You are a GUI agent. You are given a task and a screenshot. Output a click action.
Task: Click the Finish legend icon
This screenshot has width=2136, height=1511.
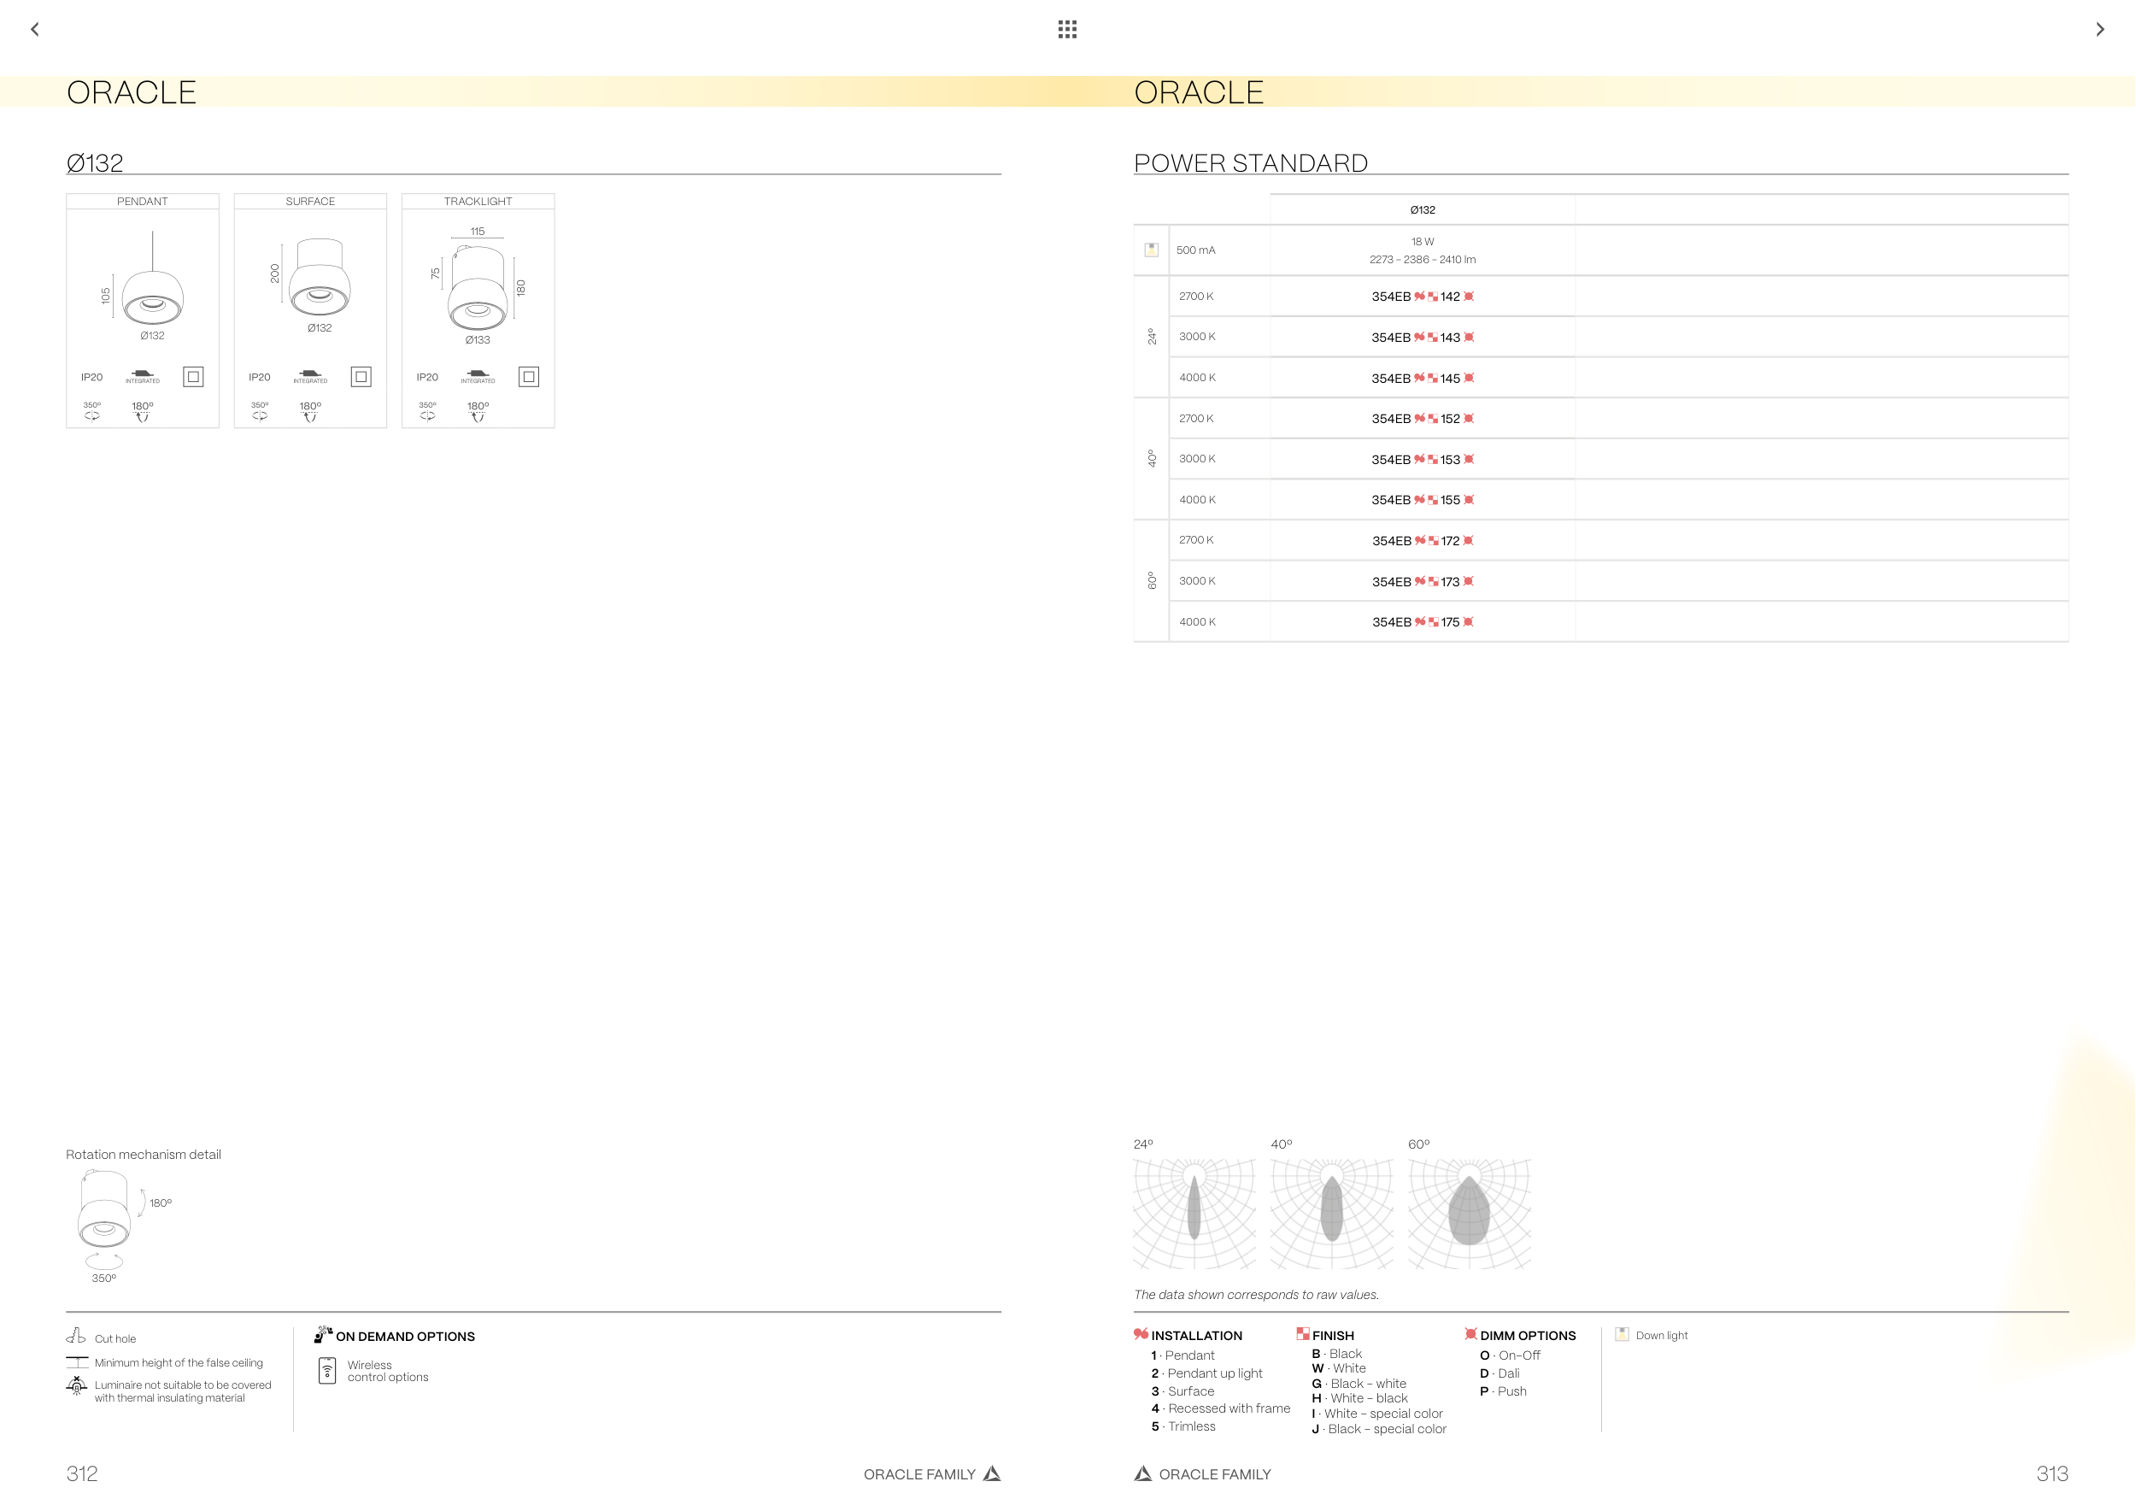pos(1302,1334)
